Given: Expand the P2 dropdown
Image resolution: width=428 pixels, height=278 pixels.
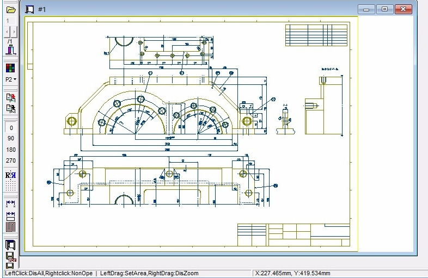Looking at the screenshot, I should (10, 79).
